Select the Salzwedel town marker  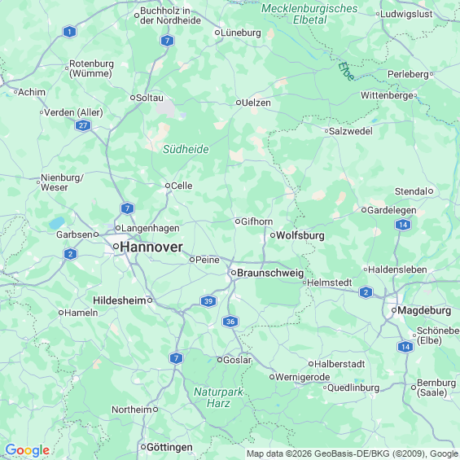[x=326, y=131]
